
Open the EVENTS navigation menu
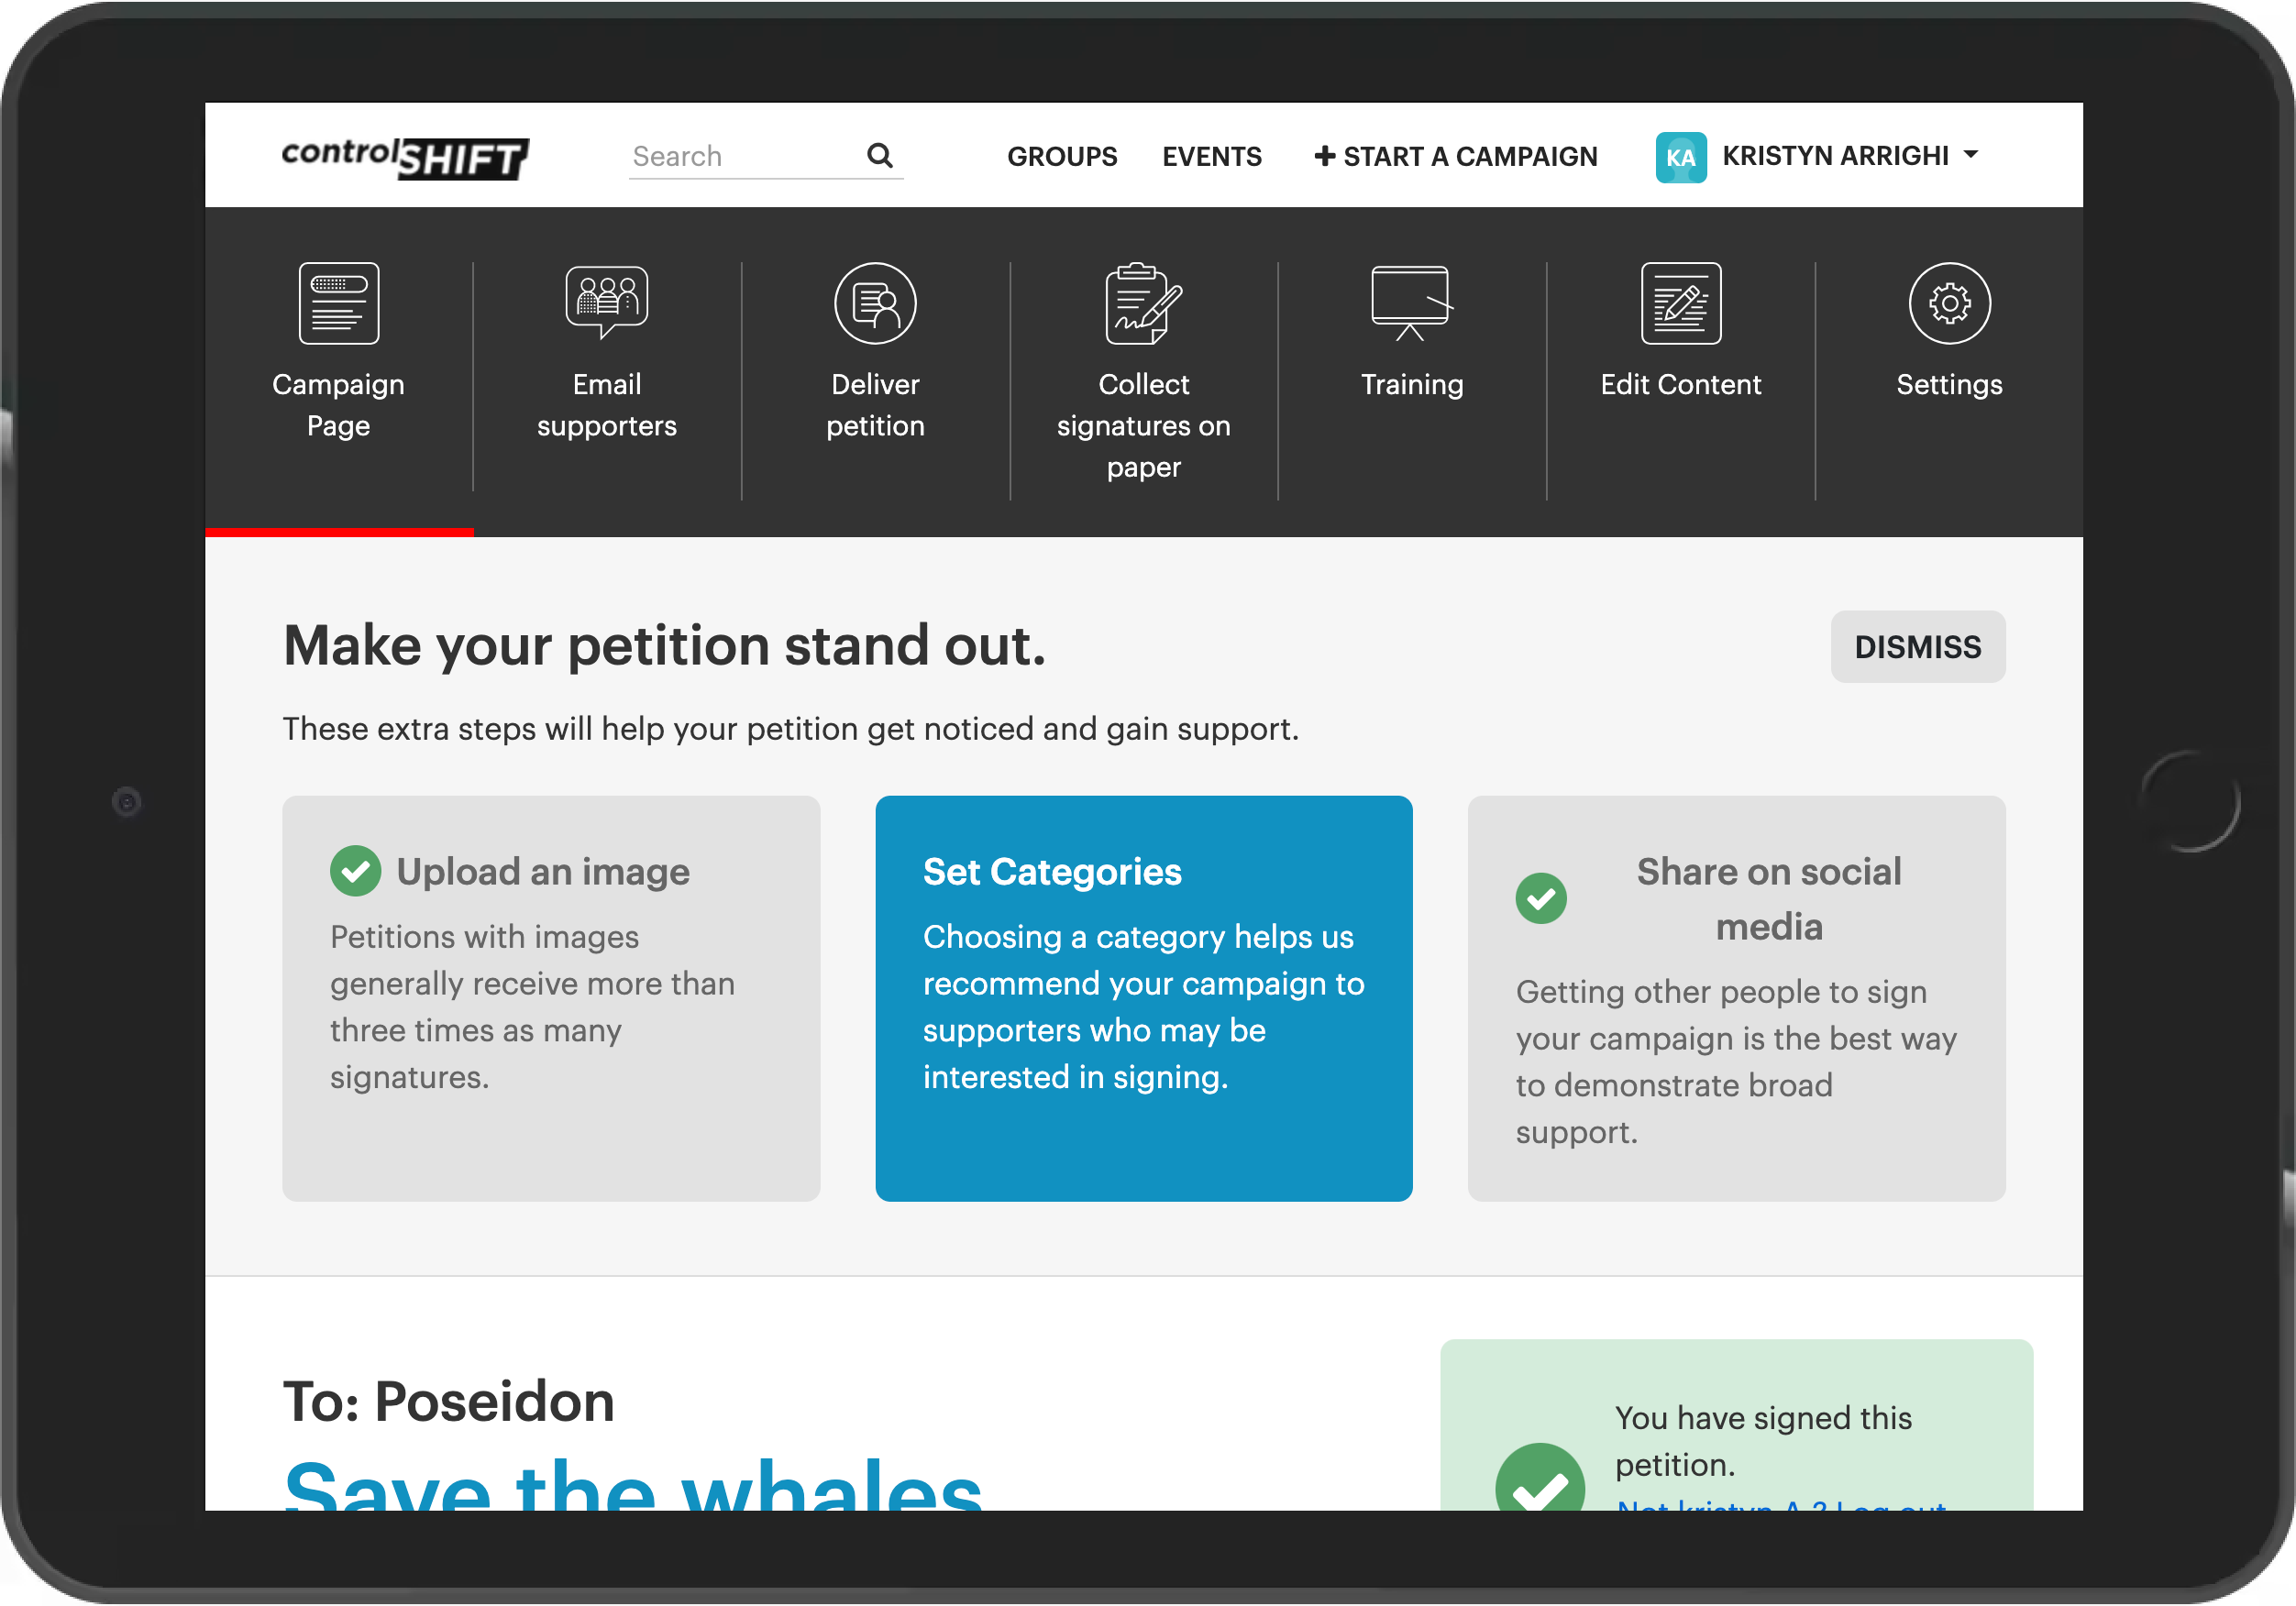tap(1210, 157)
